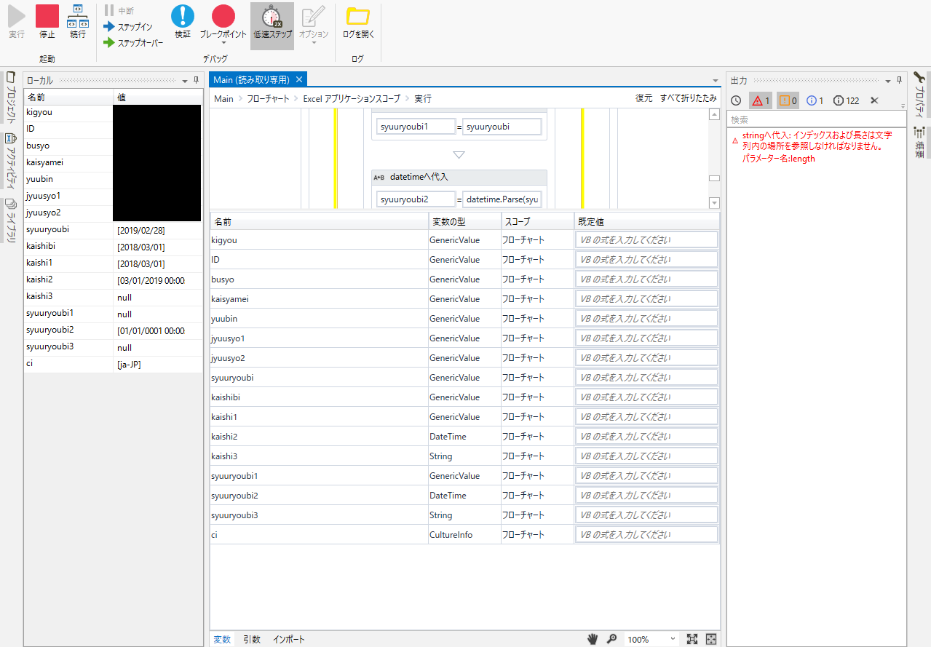Screen dimensions: 931x647
Task: Click the フローチャート breadcrumb item
Action: point(268,98)
